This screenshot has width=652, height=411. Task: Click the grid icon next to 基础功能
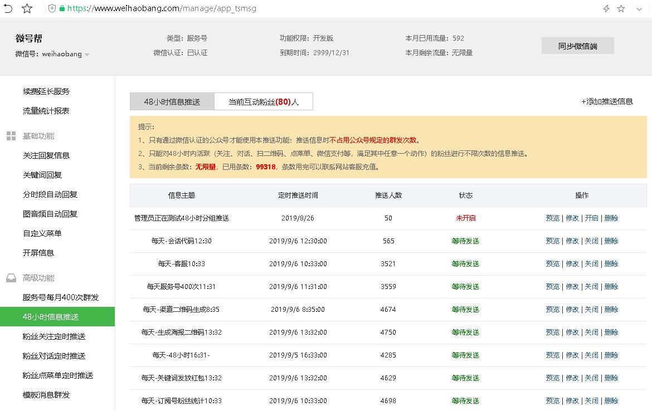coord(11,136)
